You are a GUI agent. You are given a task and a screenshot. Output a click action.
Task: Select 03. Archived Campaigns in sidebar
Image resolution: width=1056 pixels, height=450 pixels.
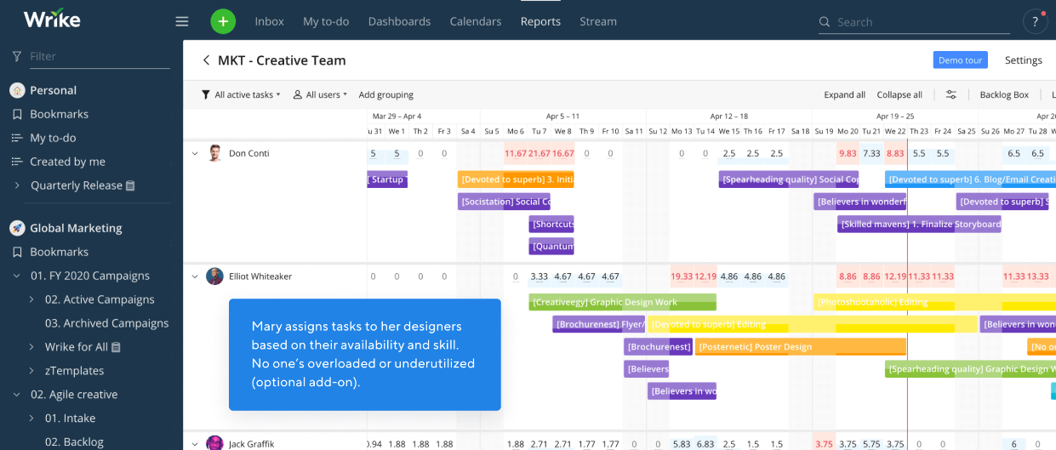click(x=106, y=323)
